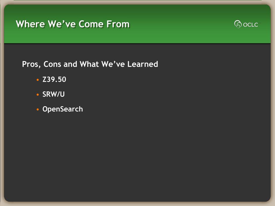The width and height of the screenshot is (275, 206).
Task: Click "What" in the subheading
Action: click(89, 64)
